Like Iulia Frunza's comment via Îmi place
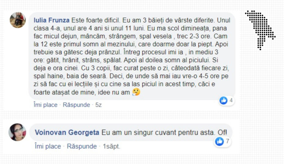This screenshot has width=284, height=164. click(x=46, y=105)
